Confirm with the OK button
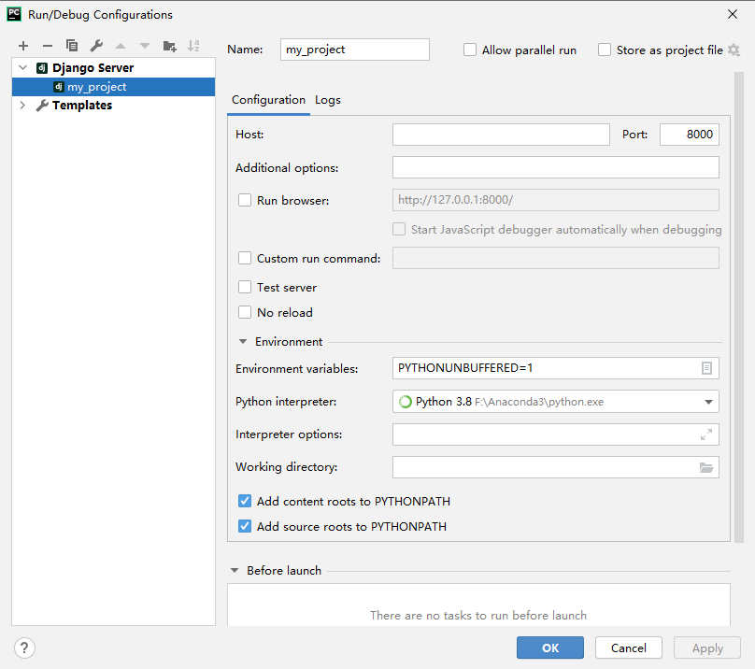 tap(550, 648)
